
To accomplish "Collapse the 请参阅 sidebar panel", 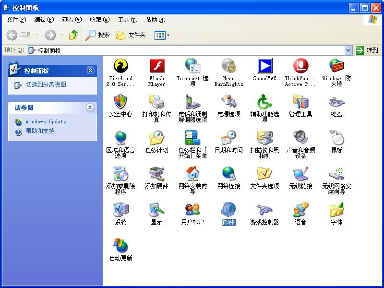I will [x=90, y=107].
